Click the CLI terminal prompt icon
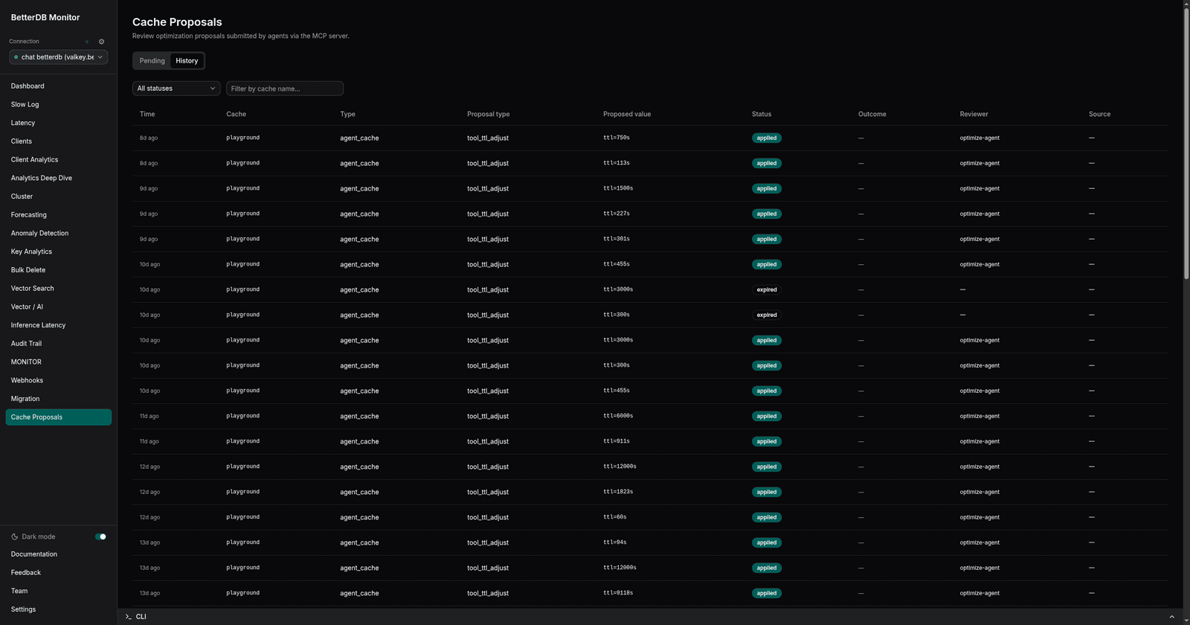Screen dimensions: 1190x625 129,617
